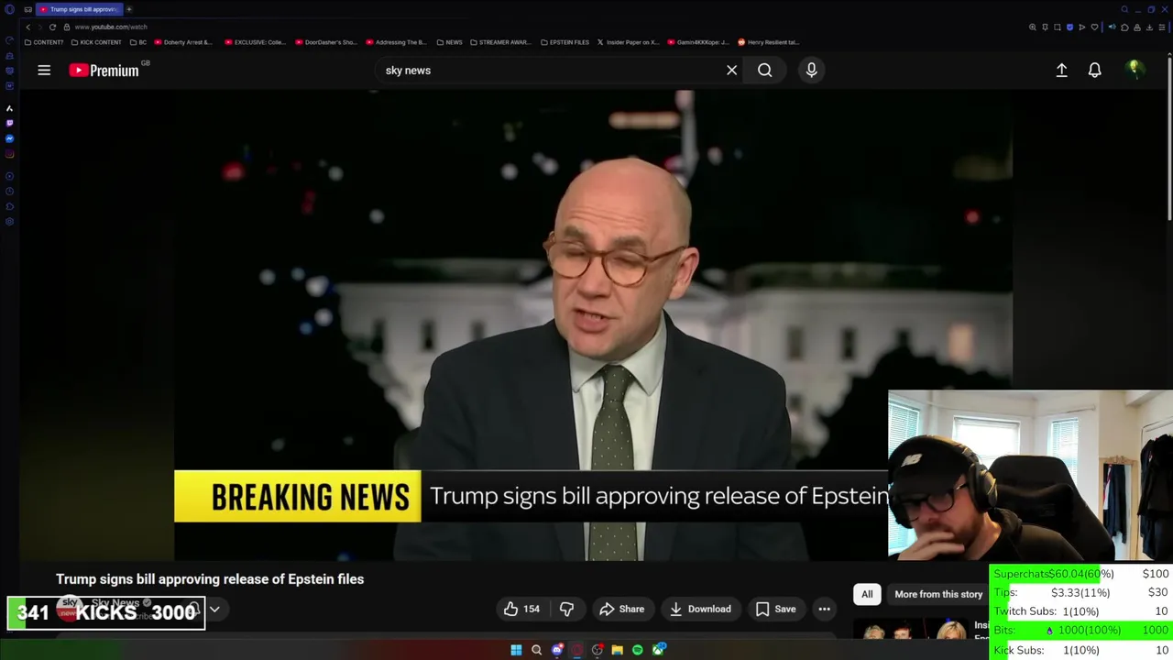Clear the search box text
The image size is (1173, 660).
tap(731, 71)
